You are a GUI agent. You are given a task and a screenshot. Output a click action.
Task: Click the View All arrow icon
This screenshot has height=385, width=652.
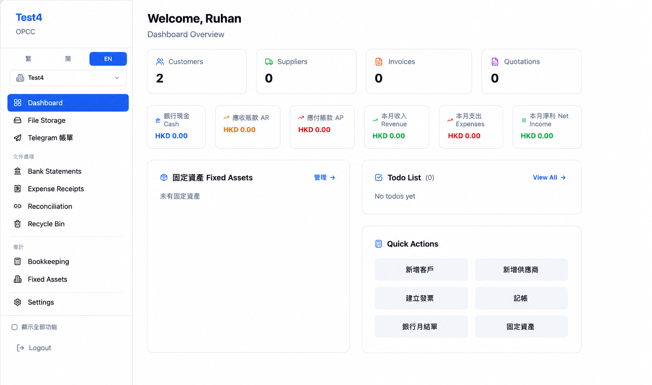click(x=563, y=178)
